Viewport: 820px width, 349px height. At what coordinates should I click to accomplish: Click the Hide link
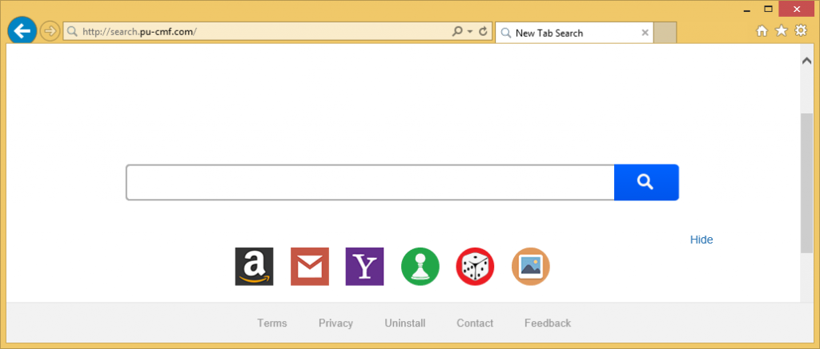coord(701,240)
